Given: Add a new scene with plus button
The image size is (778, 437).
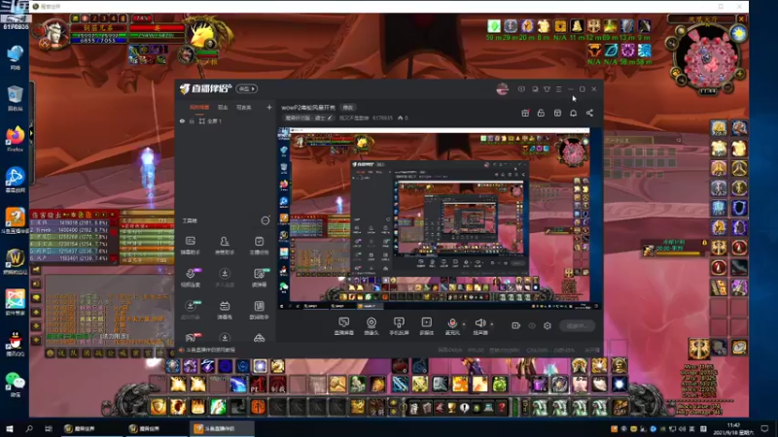Looking at the screenshot, I should [x=269, y=108].
